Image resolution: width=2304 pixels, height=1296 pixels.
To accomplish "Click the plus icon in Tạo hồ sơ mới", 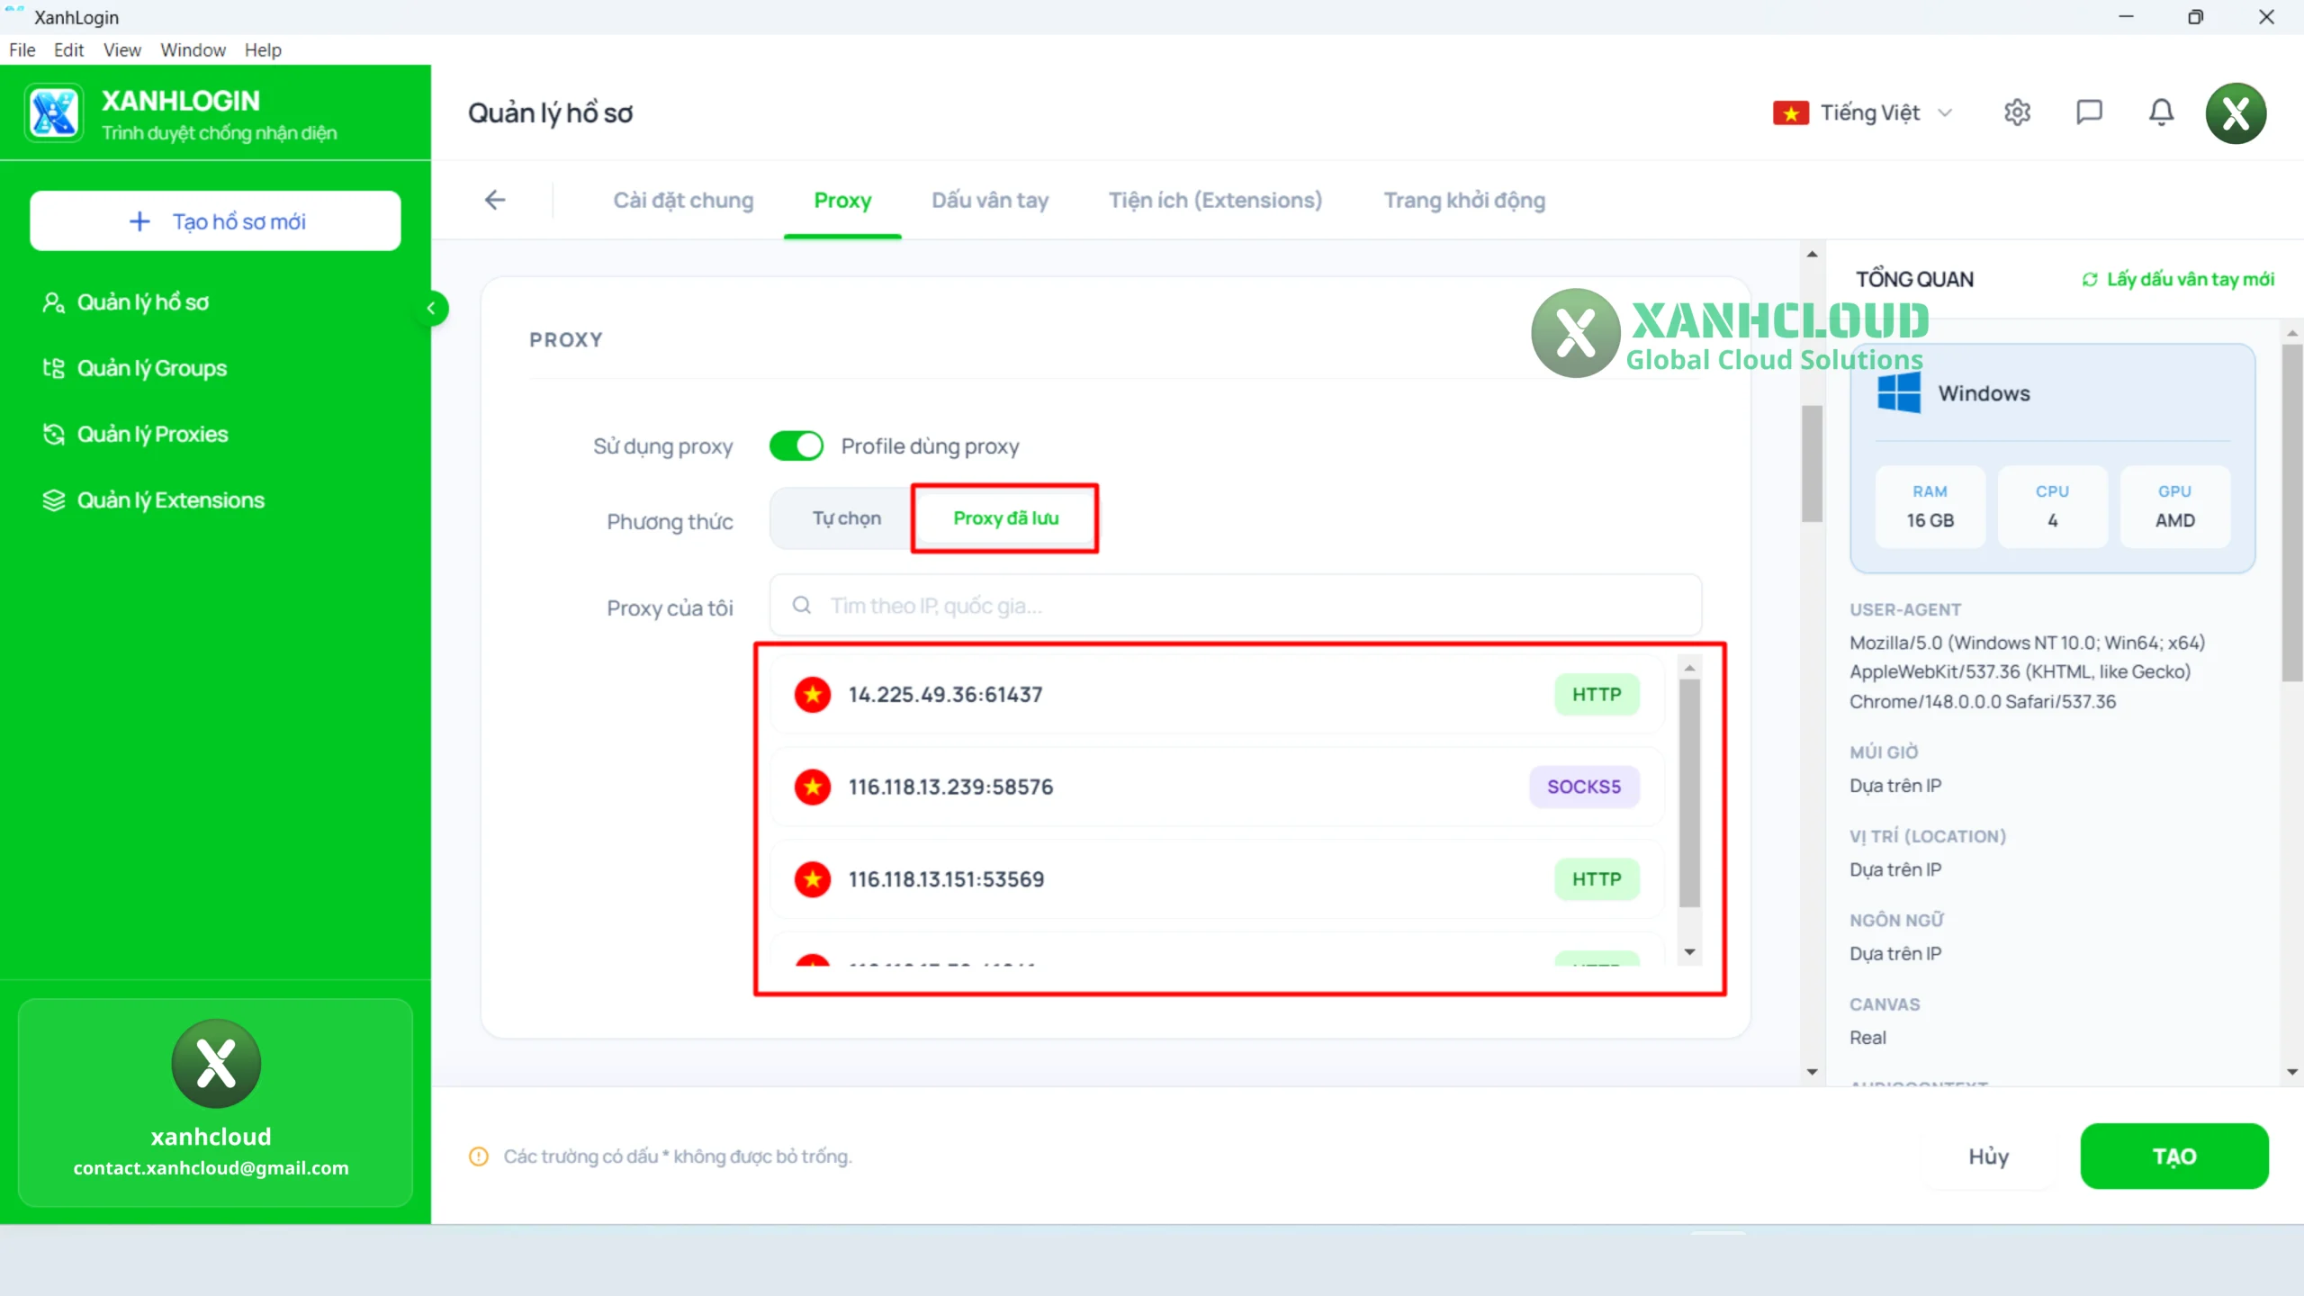I will tap(139, 221).
